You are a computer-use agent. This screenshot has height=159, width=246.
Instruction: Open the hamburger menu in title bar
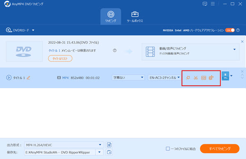click(x=213, y=4)
